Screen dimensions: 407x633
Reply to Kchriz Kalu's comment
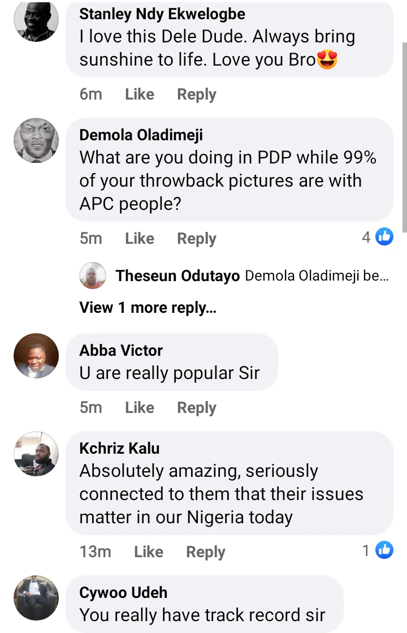206,552
